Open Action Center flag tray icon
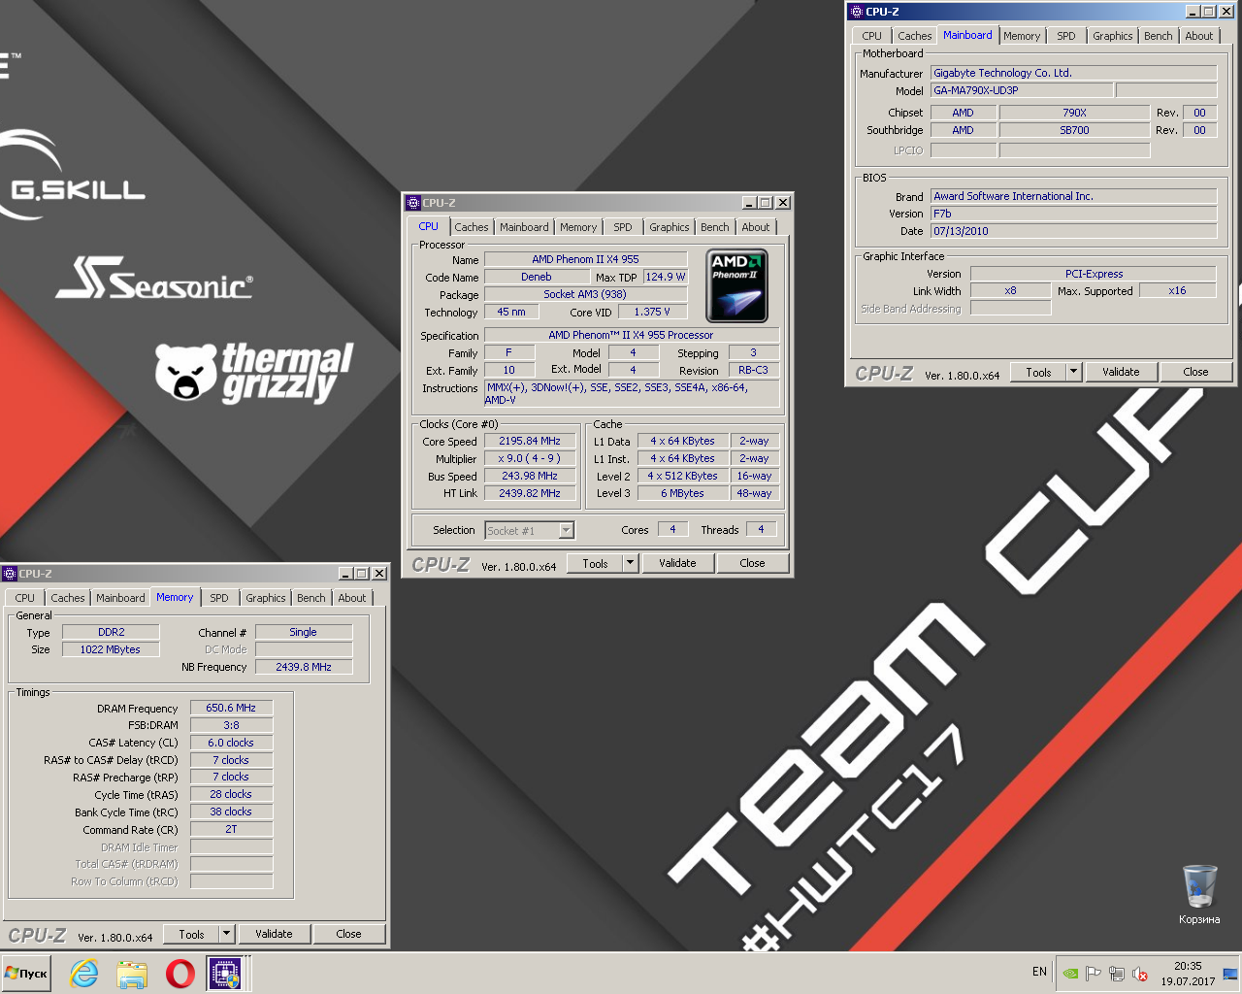The image size is (1242, 994). (x=1093, y=973)
